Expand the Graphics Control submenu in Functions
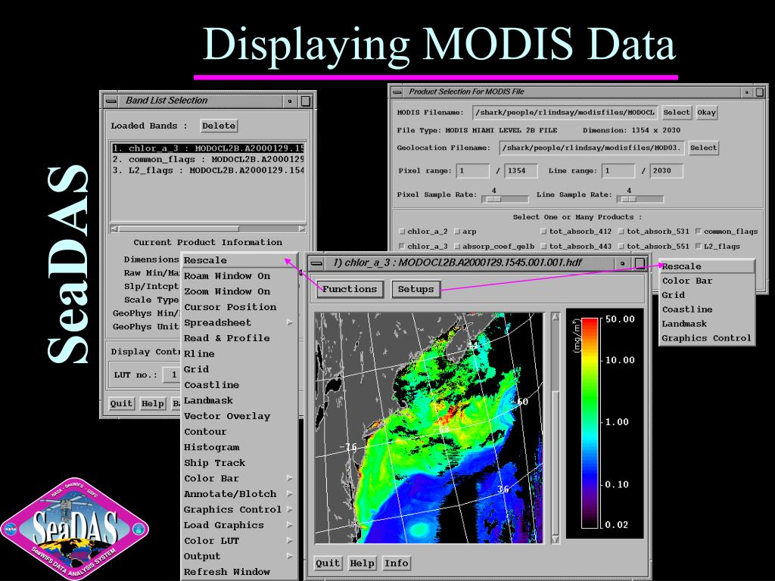Screen dimensions: 775x581 (289, 510)
